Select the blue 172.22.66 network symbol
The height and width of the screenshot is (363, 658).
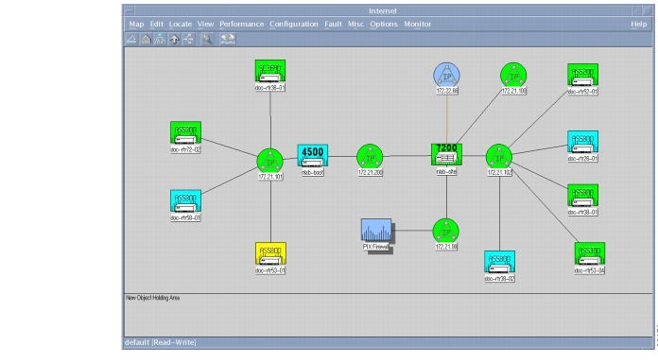446,76
